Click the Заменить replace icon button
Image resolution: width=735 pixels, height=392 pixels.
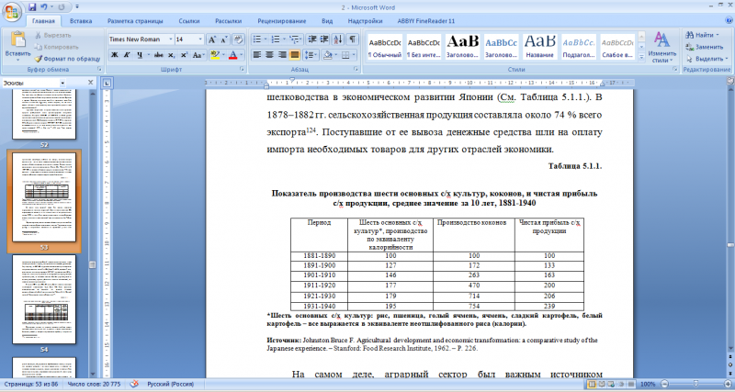coord(705,47)
